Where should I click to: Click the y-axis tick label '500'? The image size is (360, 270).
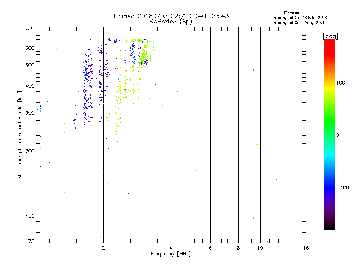coord(30,65)
